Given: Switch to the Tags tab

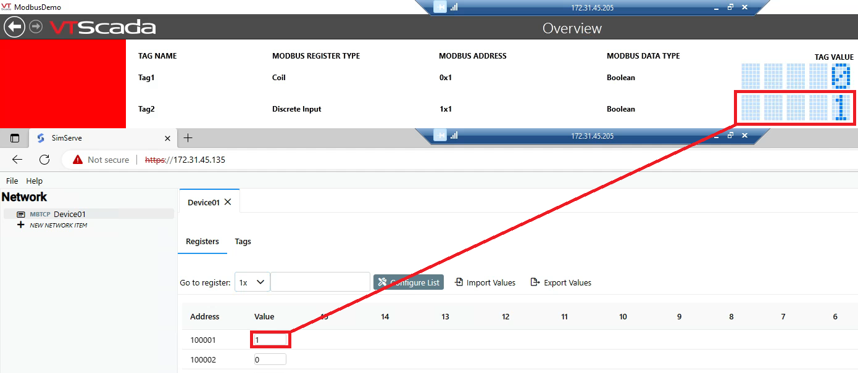Looking at the screenshot, I should tap(242, 241).
